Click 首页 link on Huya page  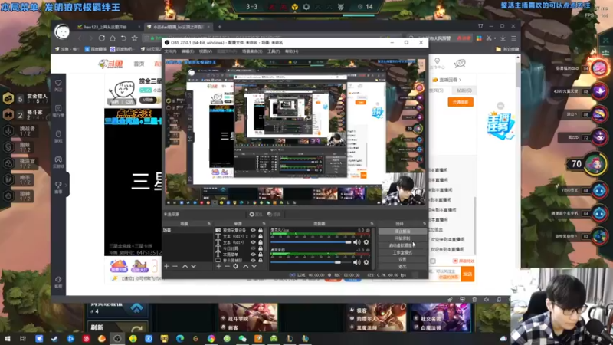point(139,64)
